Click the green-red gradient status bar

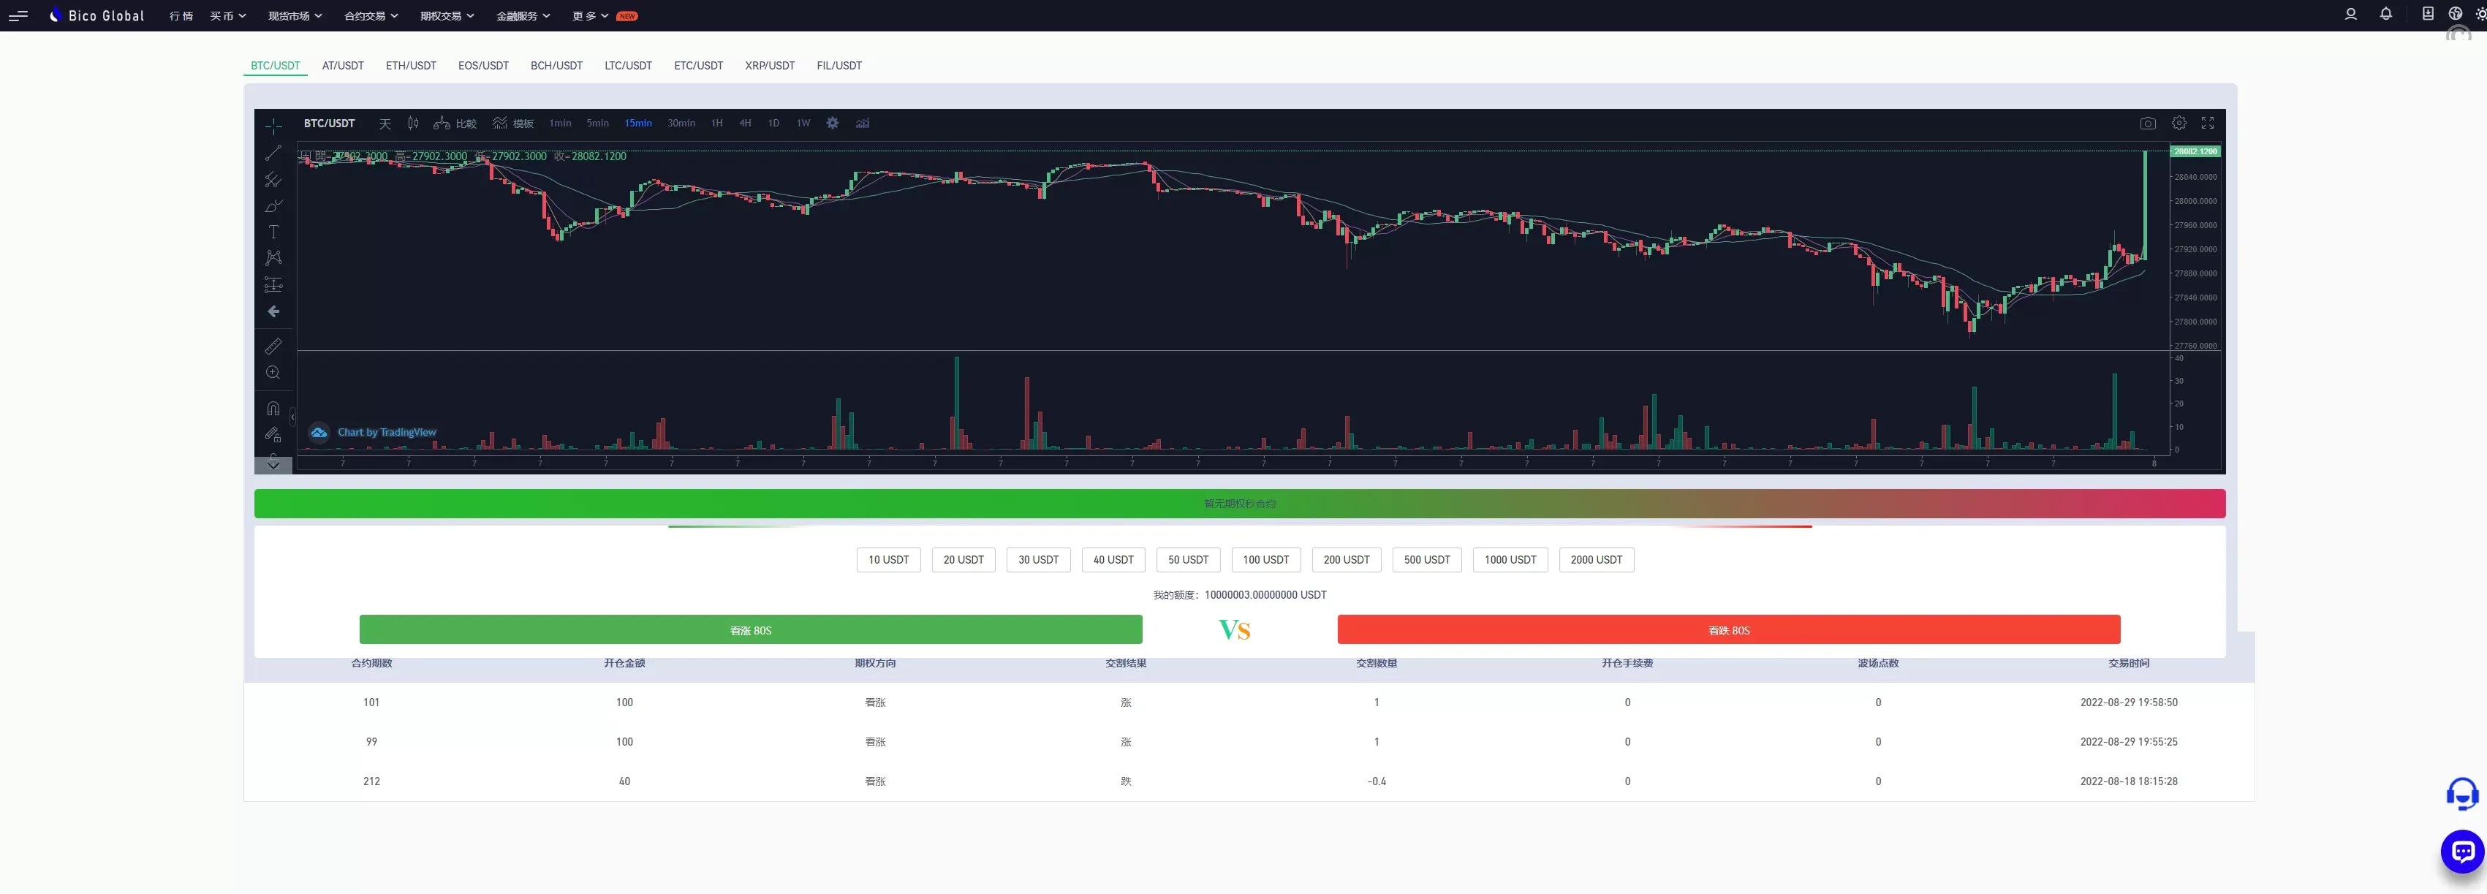pyautogui.click(x=1238, y=504)
